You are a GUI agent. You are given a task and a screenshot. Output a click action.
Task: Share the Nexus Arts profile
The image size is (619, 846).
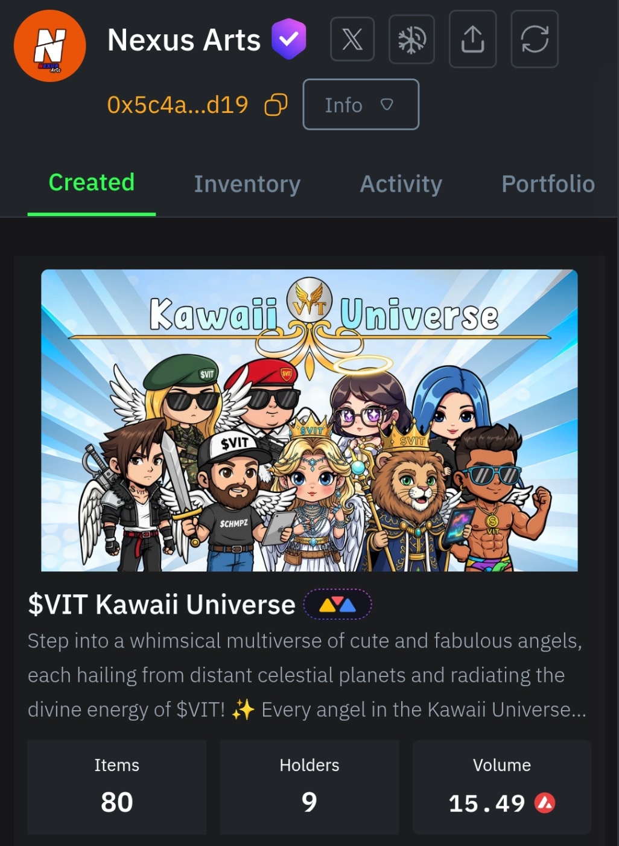472,39
